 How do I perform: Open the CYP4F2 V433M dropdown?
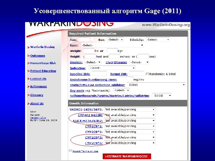tap(130, 115)
